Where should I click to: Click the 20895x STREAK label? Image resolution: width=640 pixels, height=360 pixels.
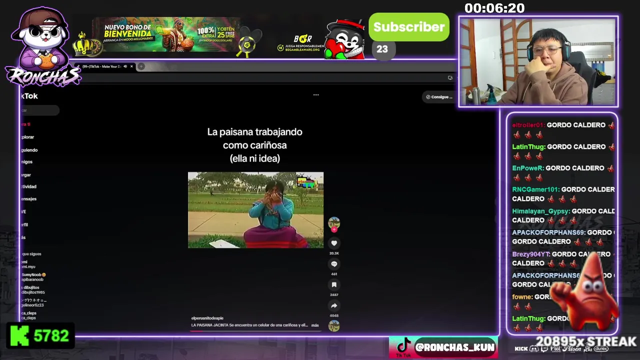[x=586, y=341]
